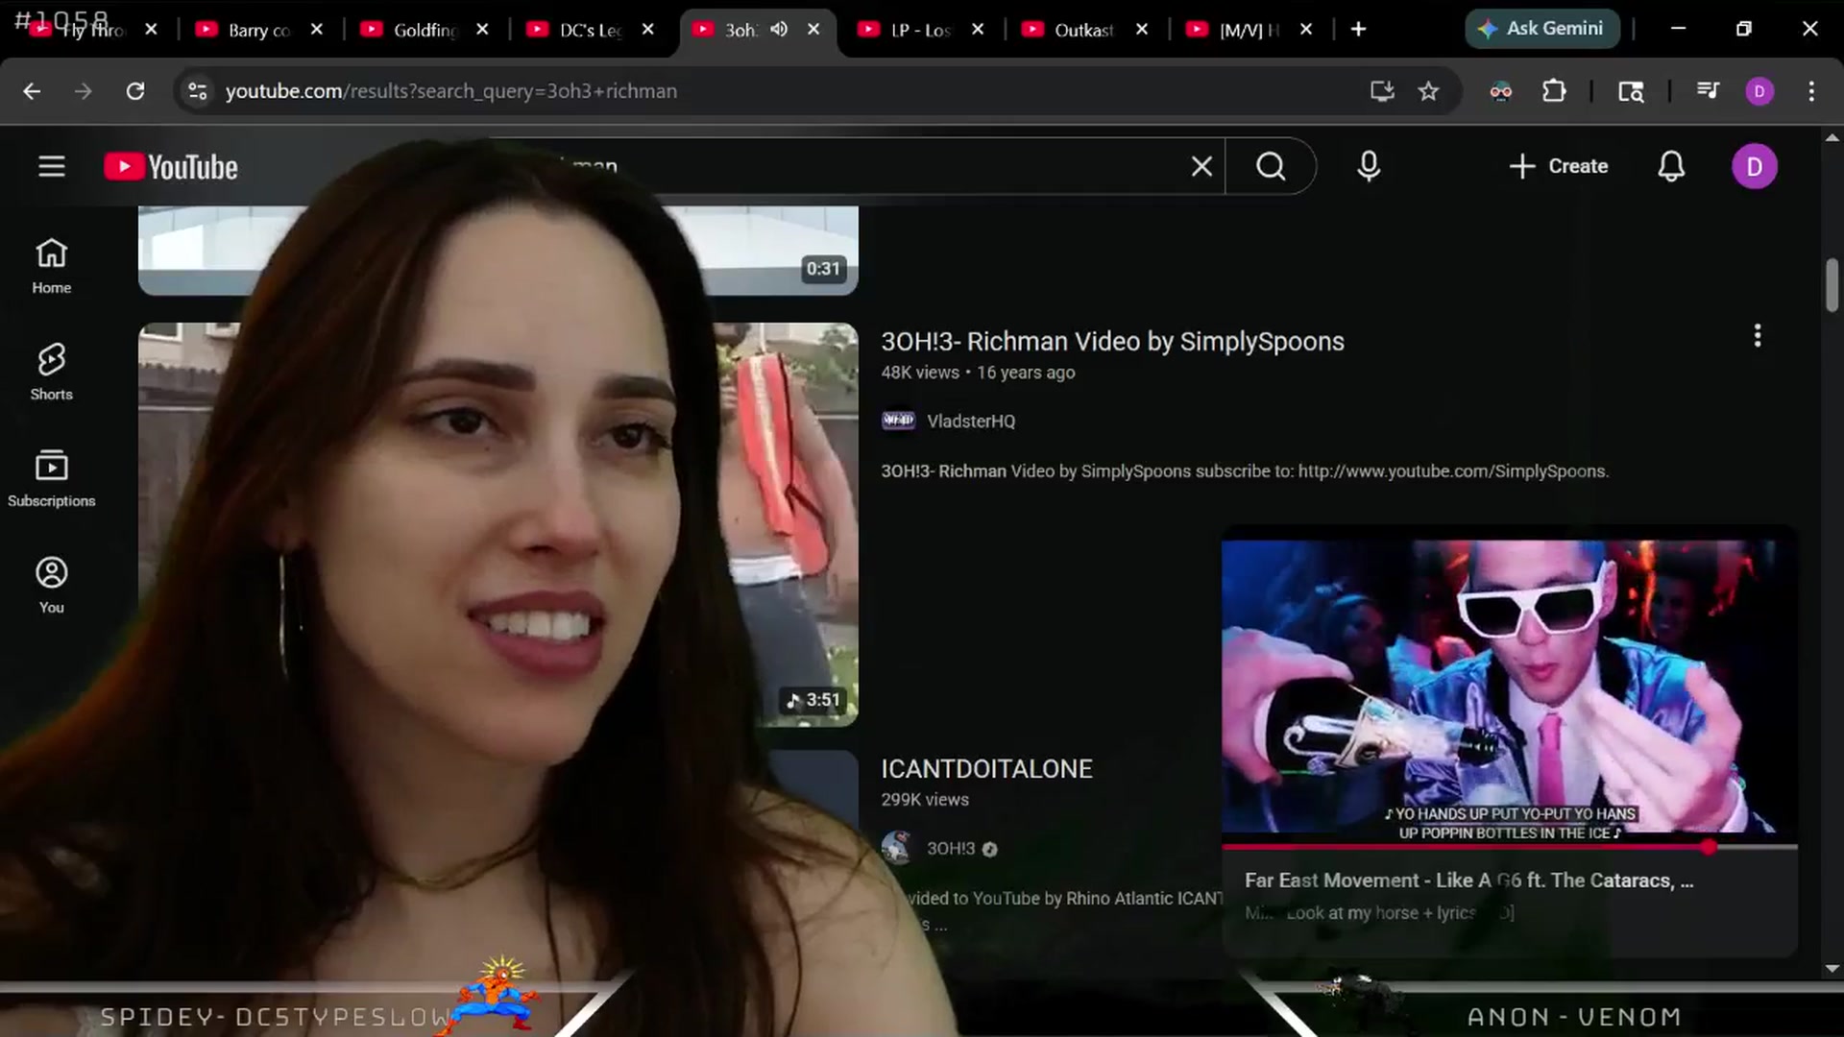The width and height of the screenshot is (1844, 1037).
Task: Reload the YouTube page
Action: tap(135, 91)
